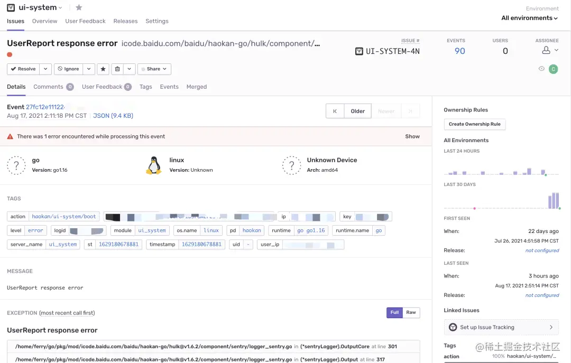
Task: Click the runtime.name go tag value
Action: (x=379, y=230)
